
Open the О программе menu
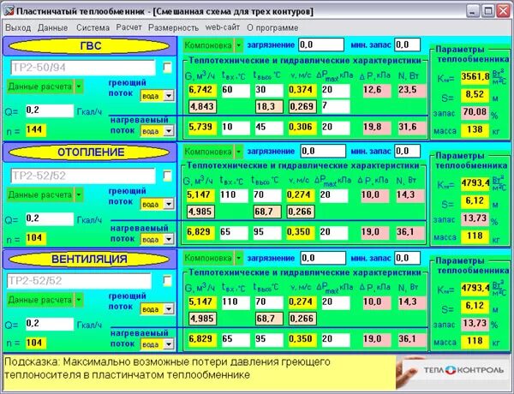[272, 27]
